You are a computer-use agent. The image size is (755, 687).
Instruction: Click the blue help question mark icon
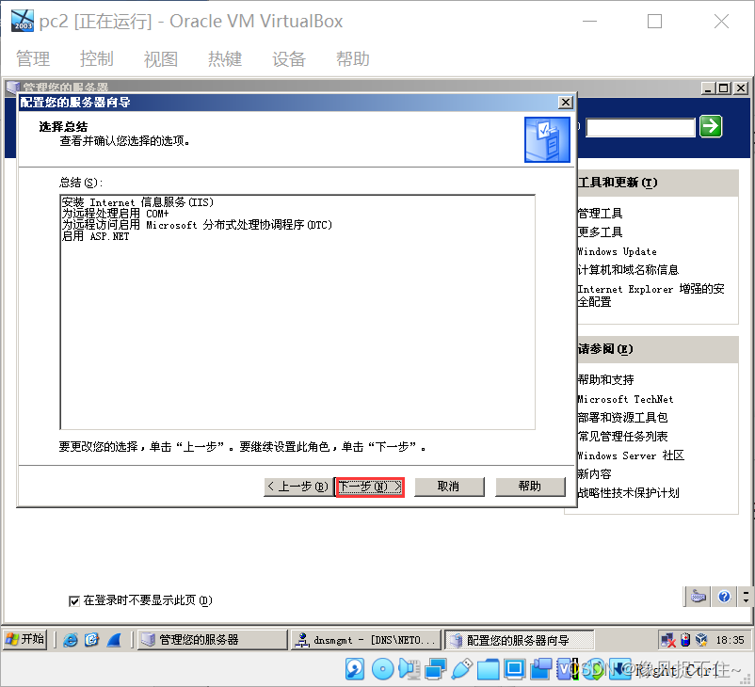724,597
